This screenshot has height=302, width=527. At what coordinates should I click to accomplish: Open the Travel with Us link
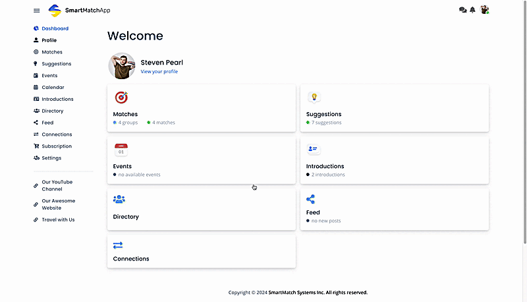(58, 220)
